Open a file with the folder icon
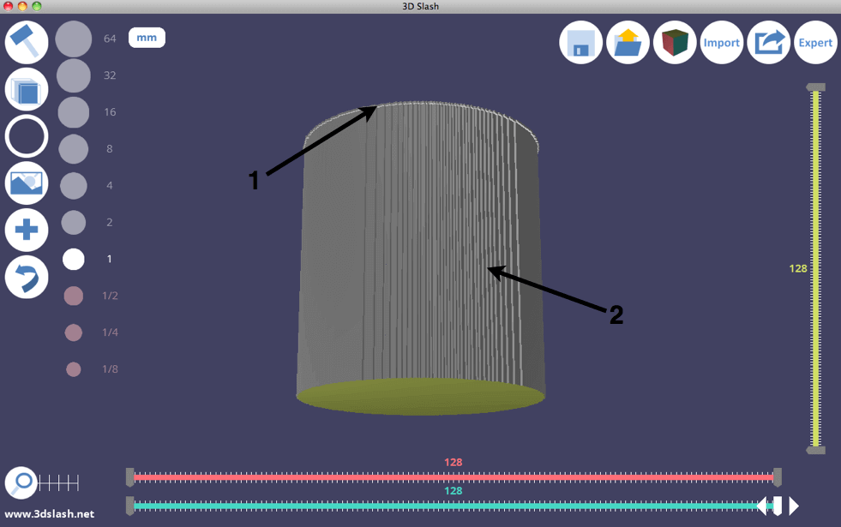The image size is (841, 527). pos(628,42)
